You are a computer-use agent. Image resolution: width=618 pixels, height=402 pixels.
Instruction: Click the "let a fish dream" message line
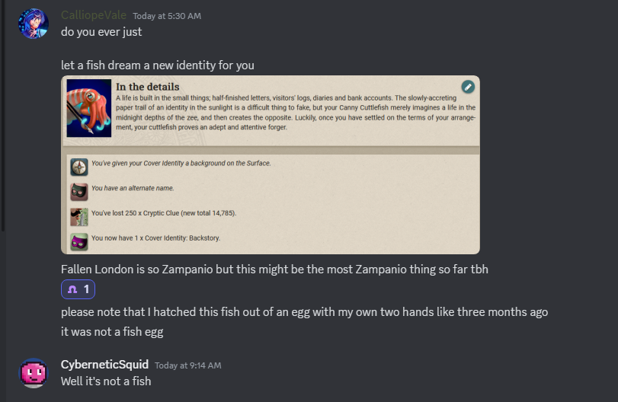(x=157, y=65)
